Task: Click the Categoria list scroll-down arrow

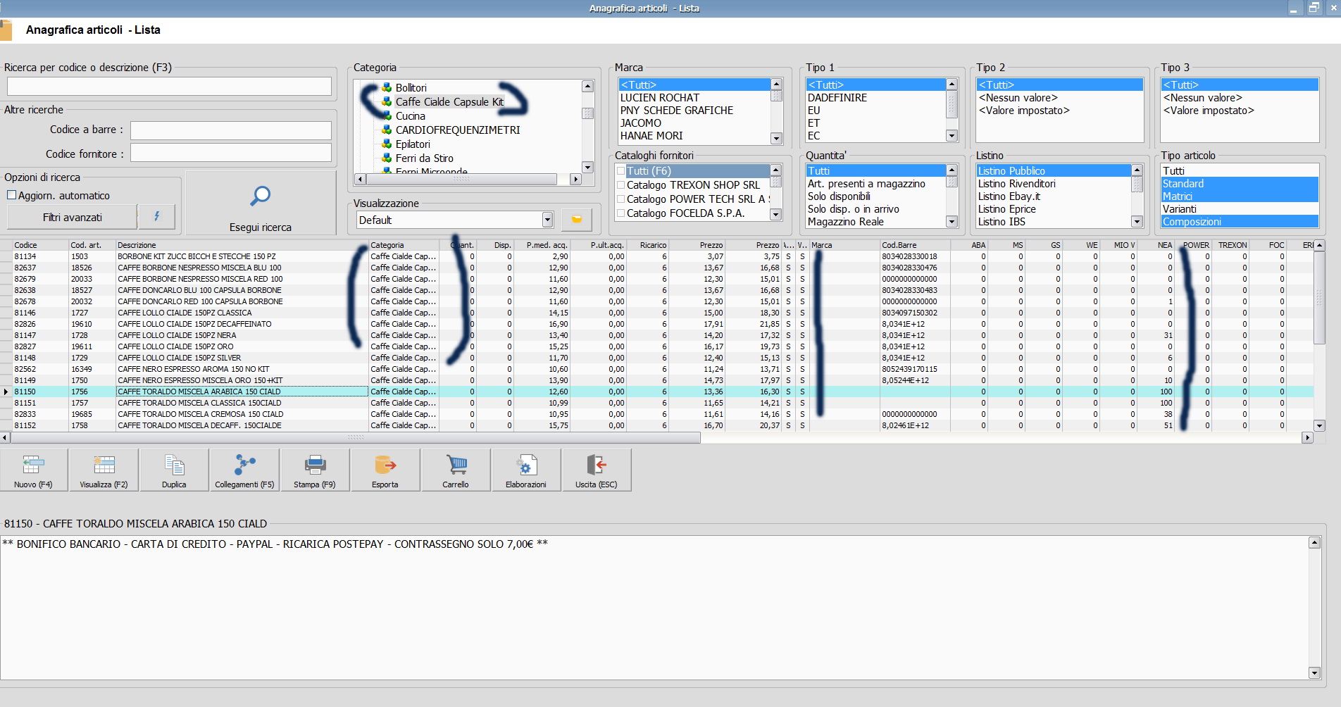Action: click(587, 167)
